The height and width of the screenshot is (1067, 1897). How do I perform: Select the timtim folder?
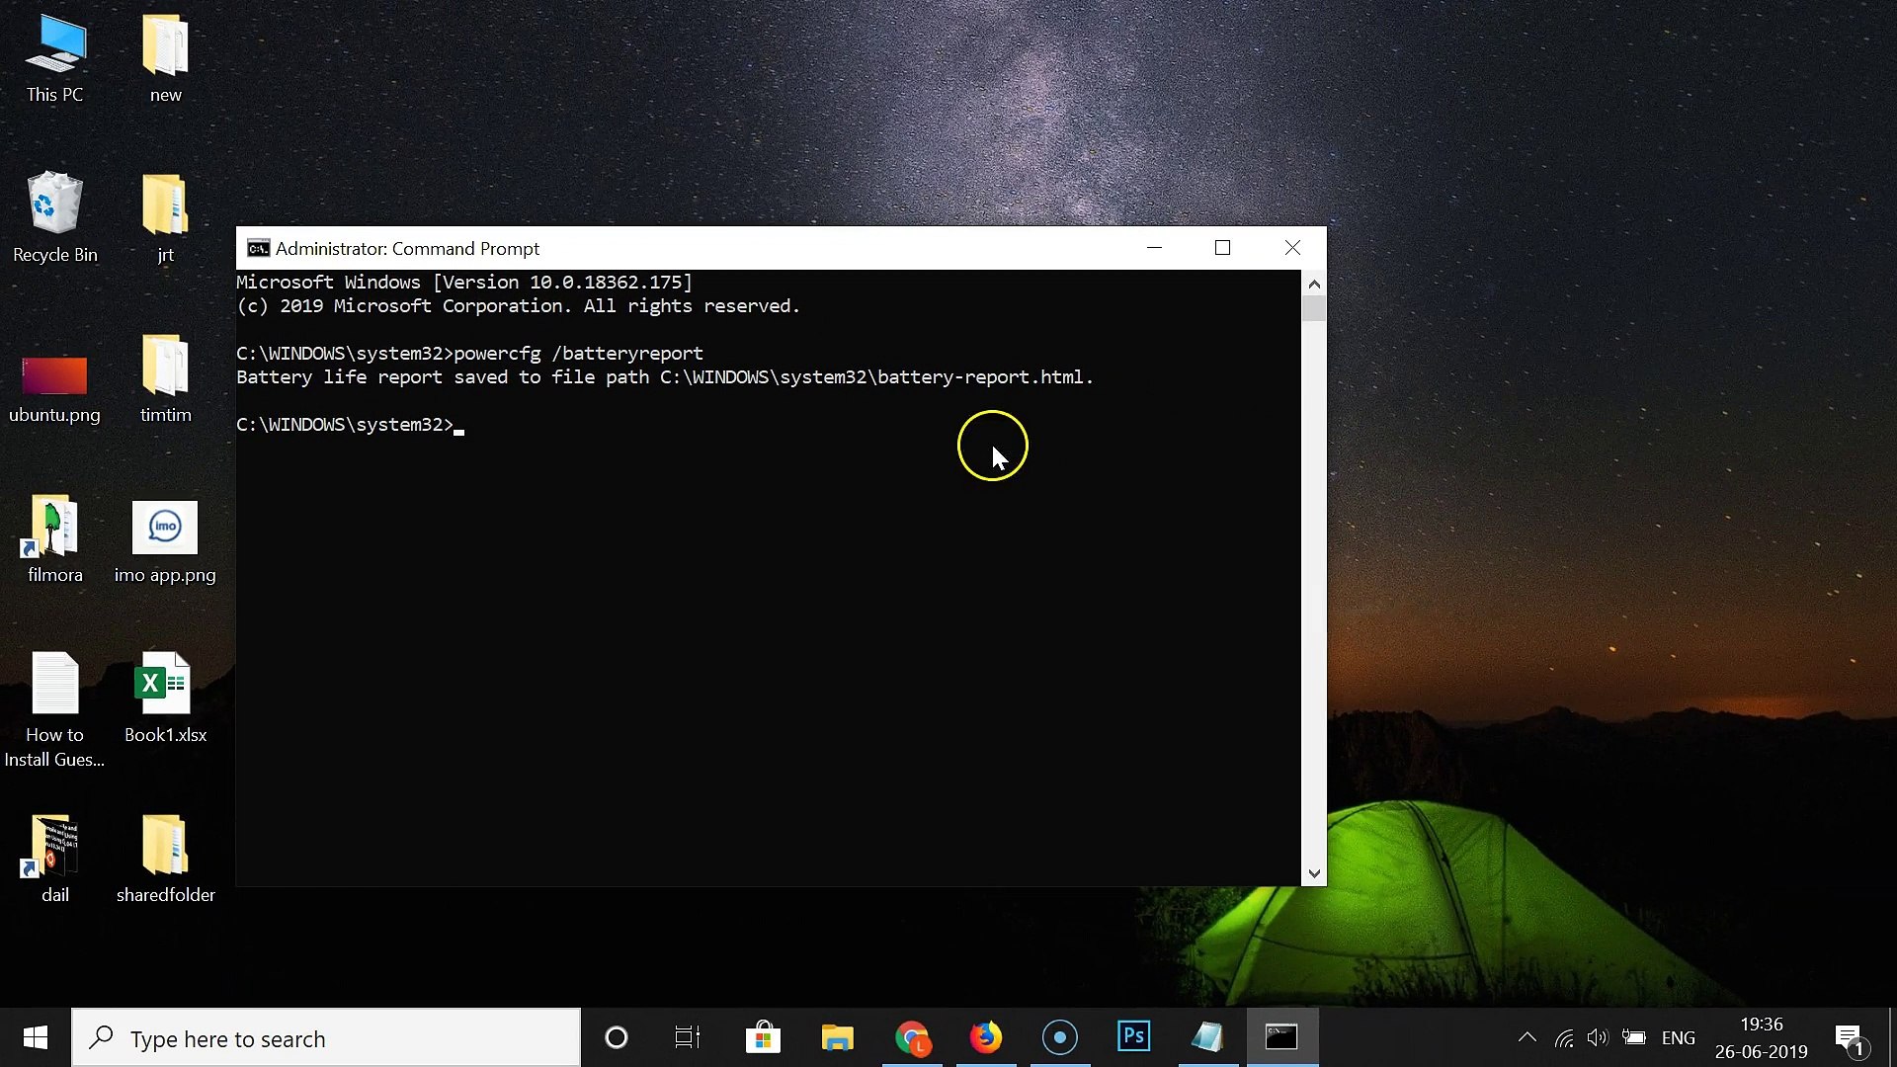click(165, 379)
